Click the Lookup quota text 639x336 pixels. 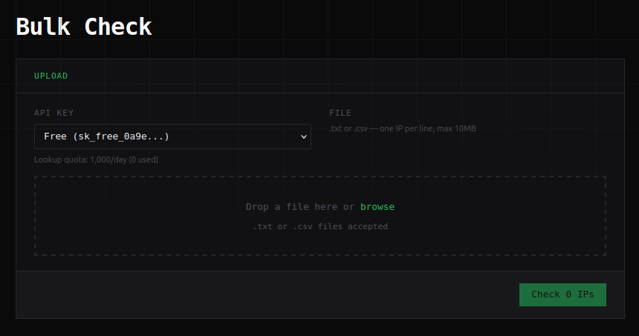pos(60,159)
